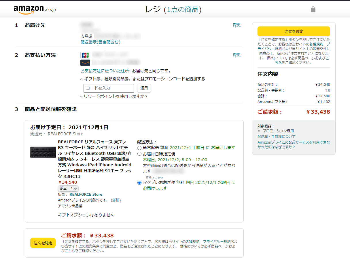Expand リワードポイントを使用しますか？
This screenshot has width=350, height=259.
coord(114,96)
